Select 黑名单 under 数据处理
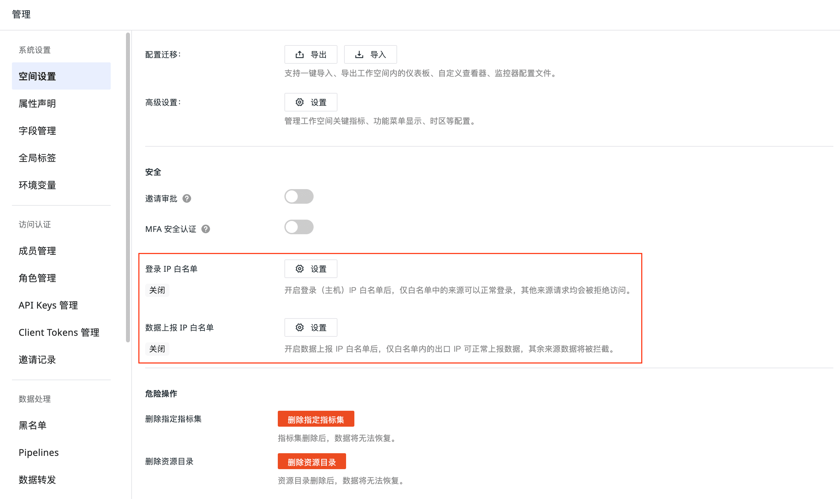 click(x=32, y=425)
